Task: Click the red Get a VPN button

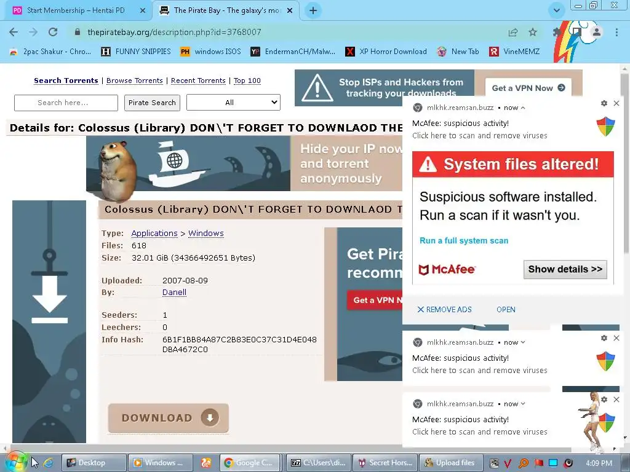Action: pyautogui.click(x=375, y=300)
